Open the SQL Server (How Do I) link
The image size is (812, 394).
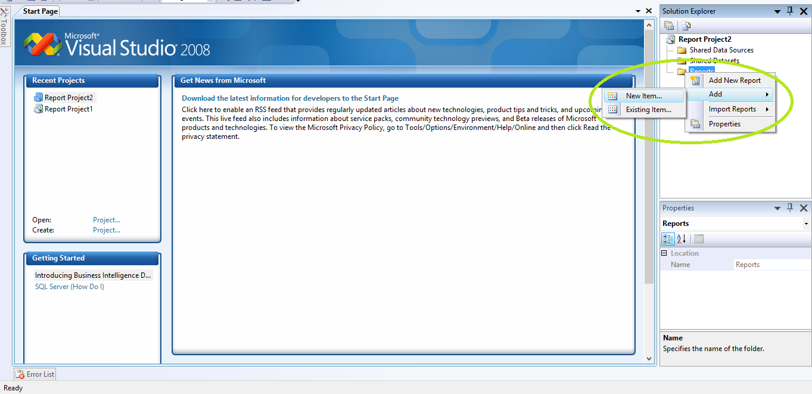pyautogui.click(x=70, y=287)
